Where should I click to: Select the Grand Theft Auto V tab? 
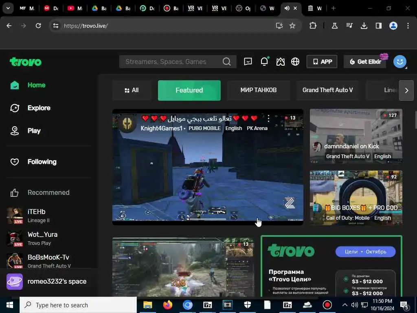pos(328,90)
